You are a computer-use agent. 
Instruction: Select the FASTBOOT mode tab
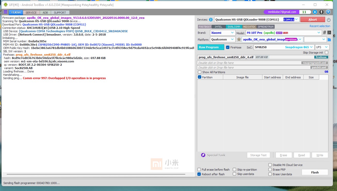[x=205, y=27]
